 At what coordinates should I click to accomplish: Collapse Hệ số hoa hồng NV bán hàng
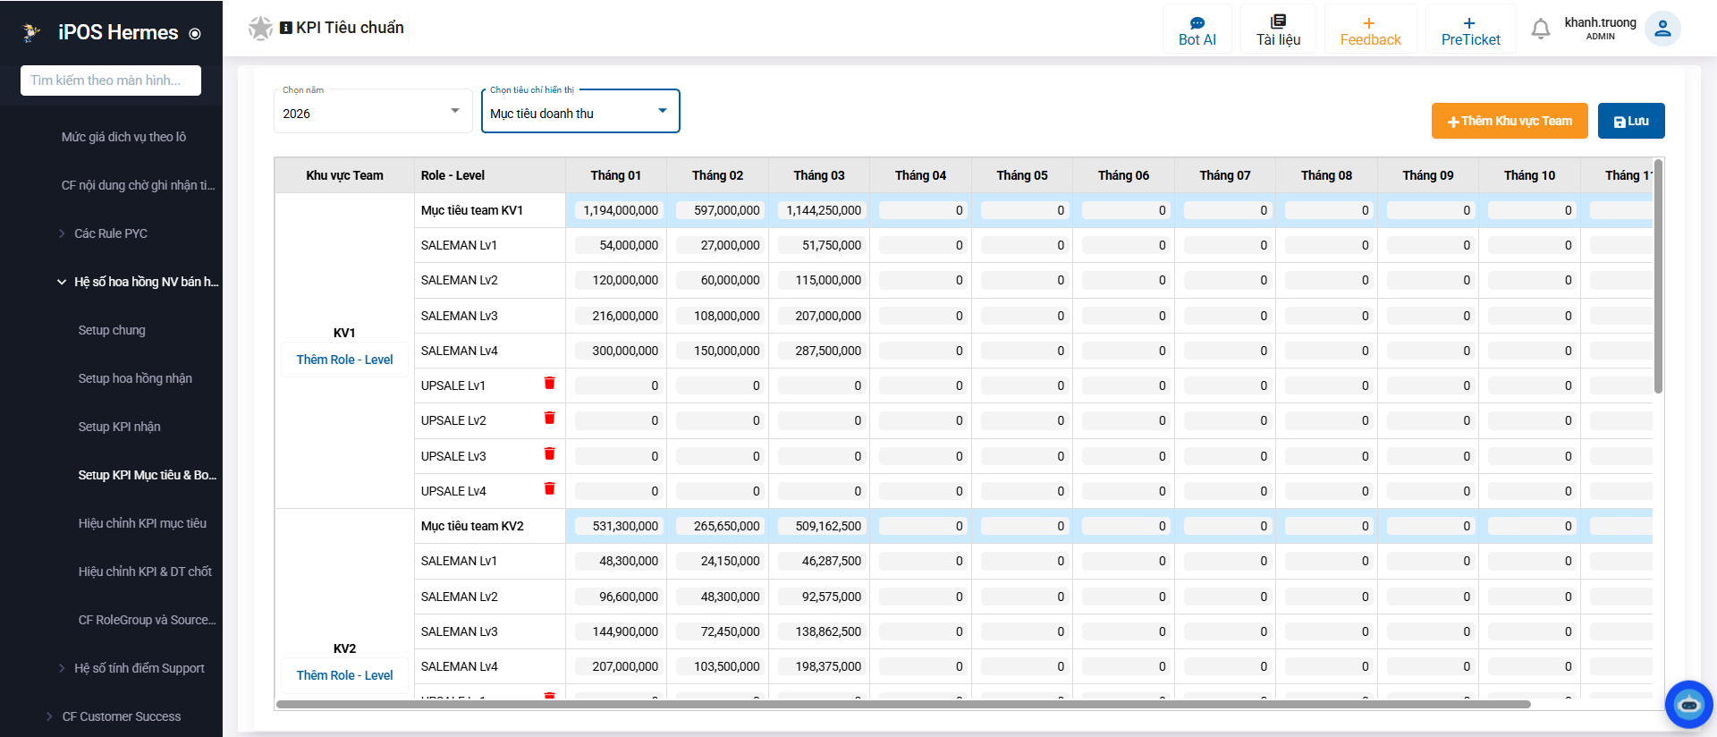tap(139, 282)
